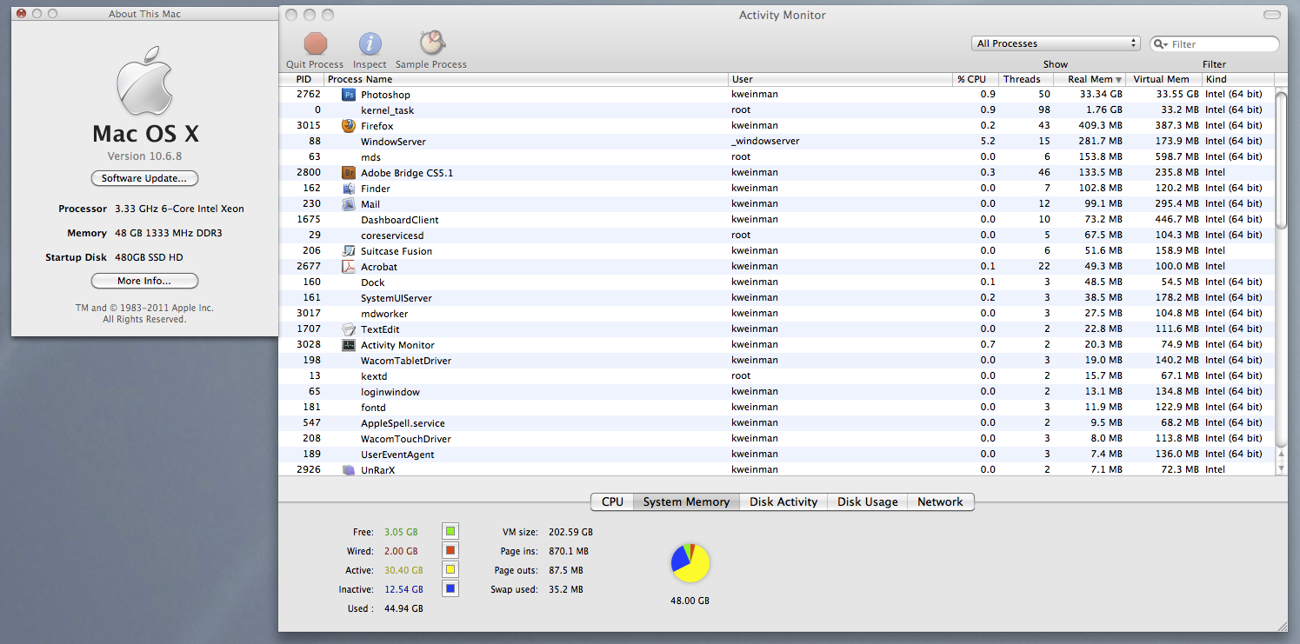Select the Acrobat process icon
This screenshot has width=1300, height=644.
(349, 267)
